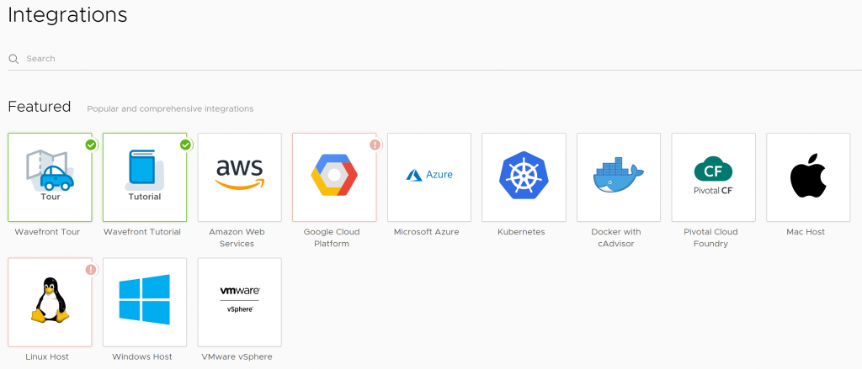
Task: Click the Pivotal Cloud Foundry label
Action: [x=710, y=238]
